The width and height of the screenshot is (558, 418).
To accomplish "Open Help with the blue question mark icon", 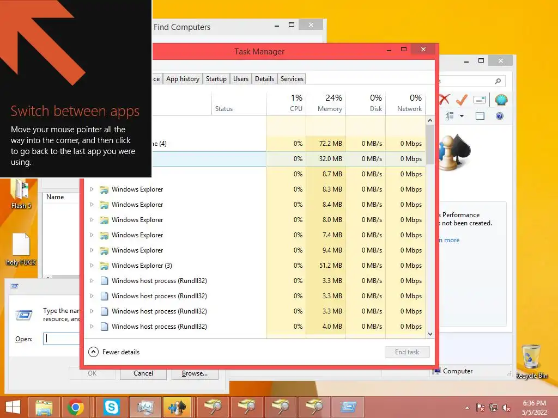I will [500, 116].
